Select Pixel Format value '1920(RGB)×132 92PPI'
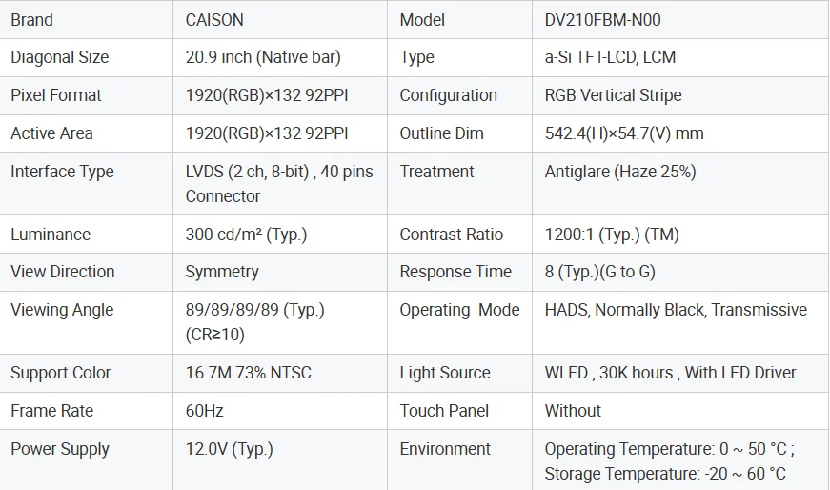Viewport: 830px width, 490px height. click(x=267, y=95)
